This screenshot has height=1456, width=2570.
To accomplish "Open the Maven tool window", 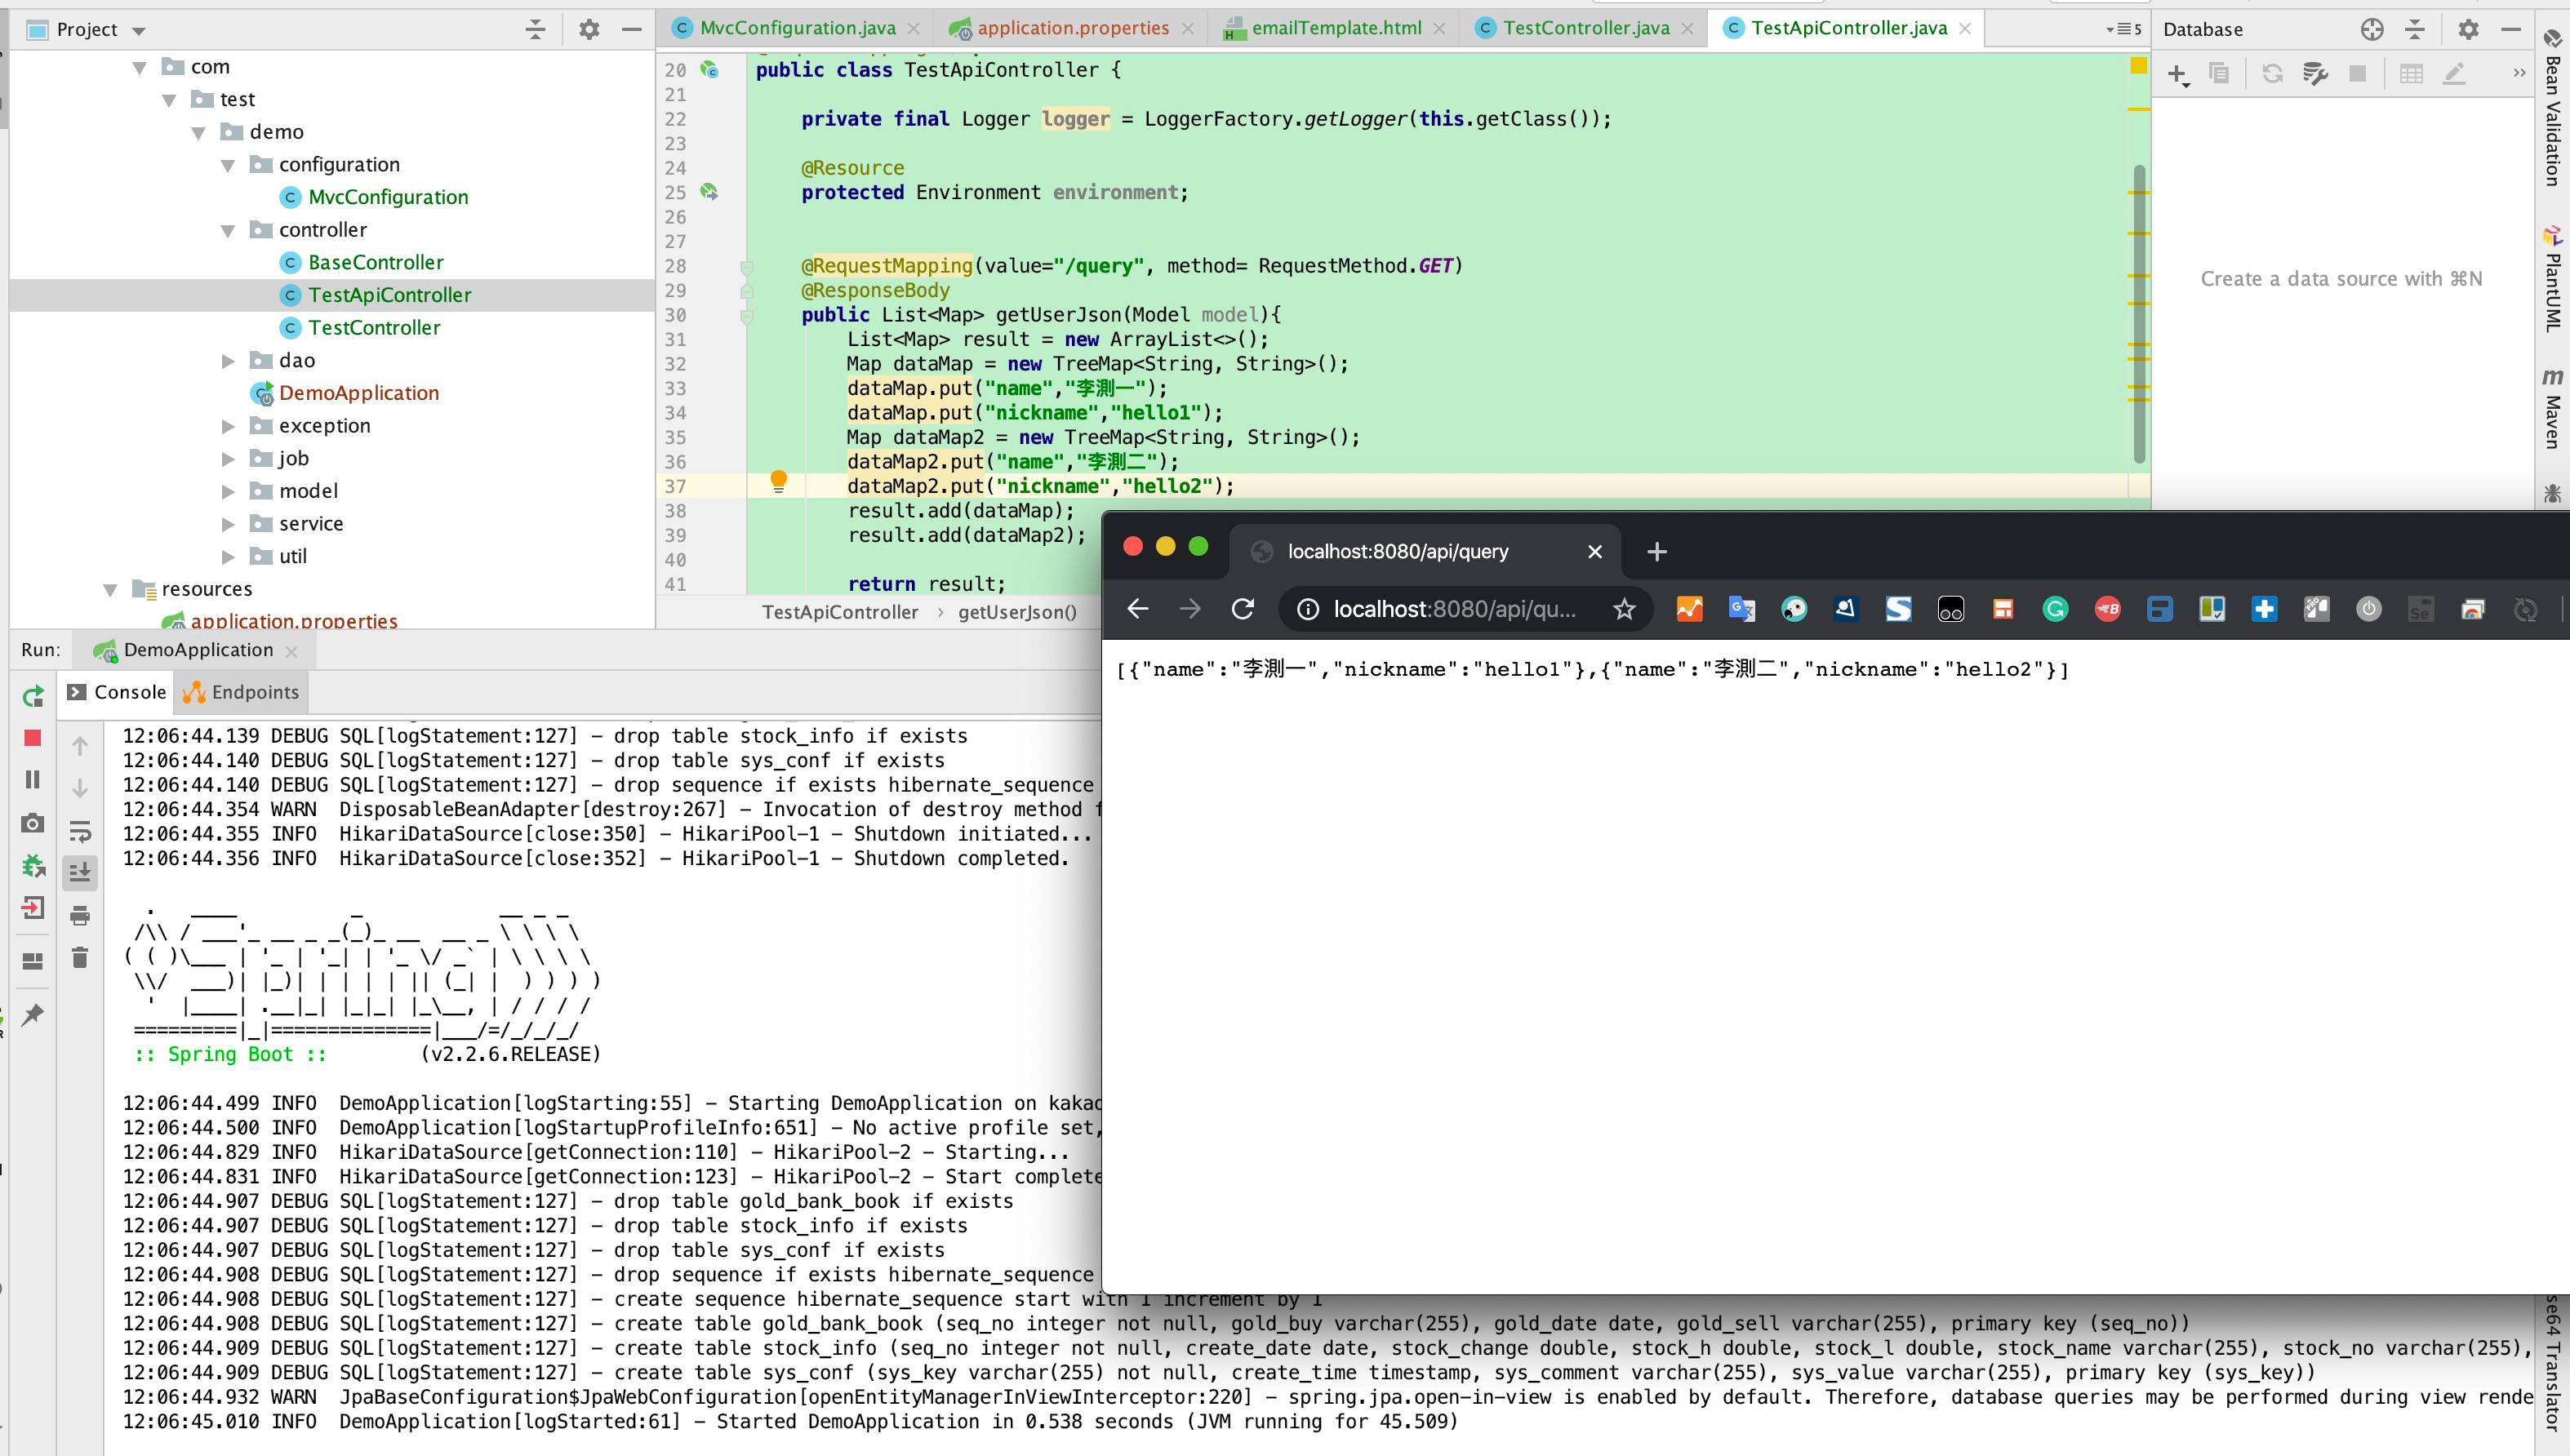I will click(x=2553, y=408).
